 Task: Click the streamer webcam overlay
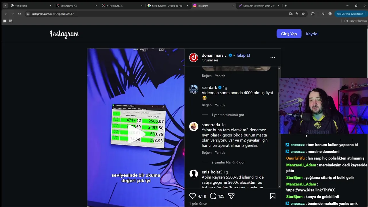[323, 106]
